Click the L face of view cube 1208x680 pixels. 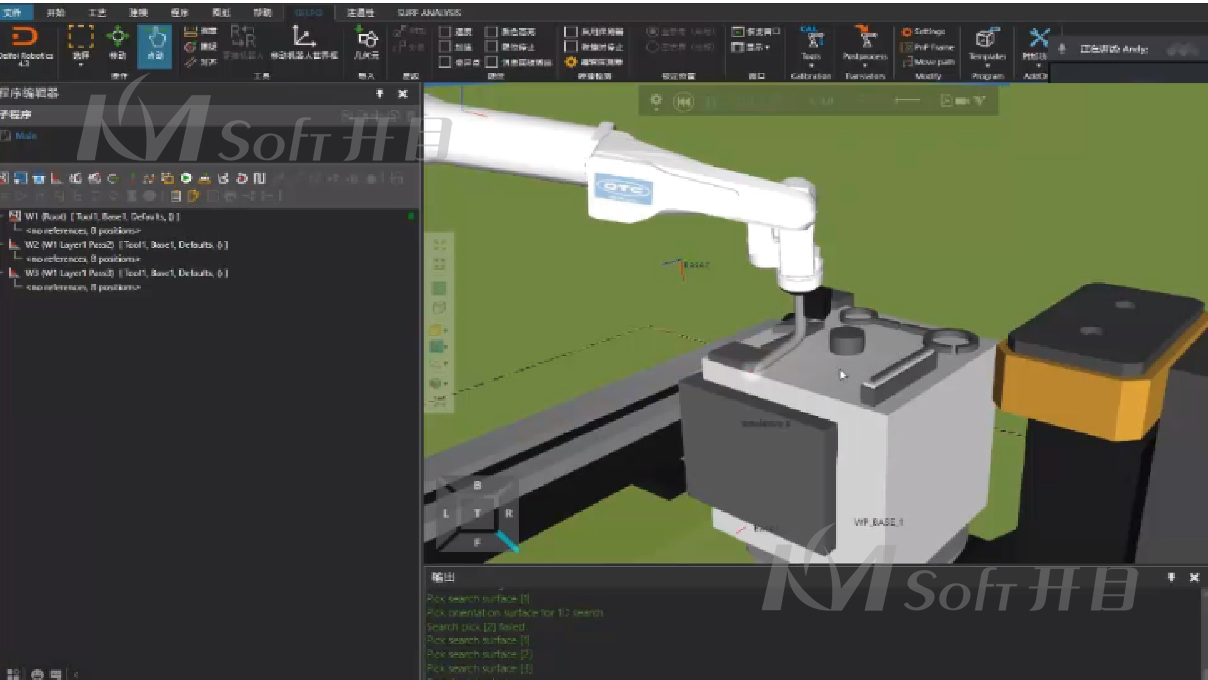[x=446, y=514]
